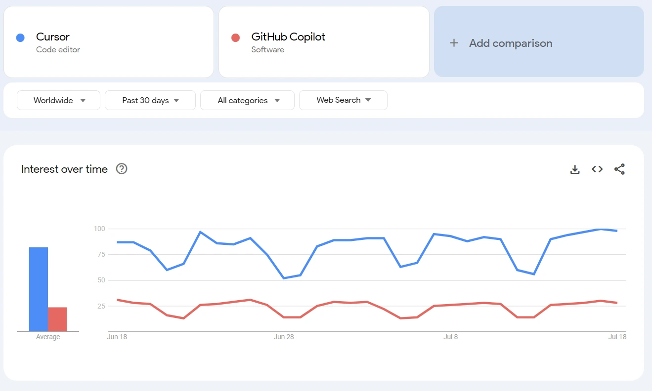Add a new comparison term
This screenshot has height=391, width=652.
point(539,42)
